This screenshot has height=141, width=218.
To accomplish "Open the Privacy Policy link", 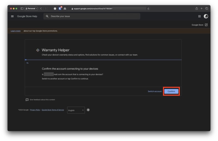I will pyautogui.click(x=35, y=110).
